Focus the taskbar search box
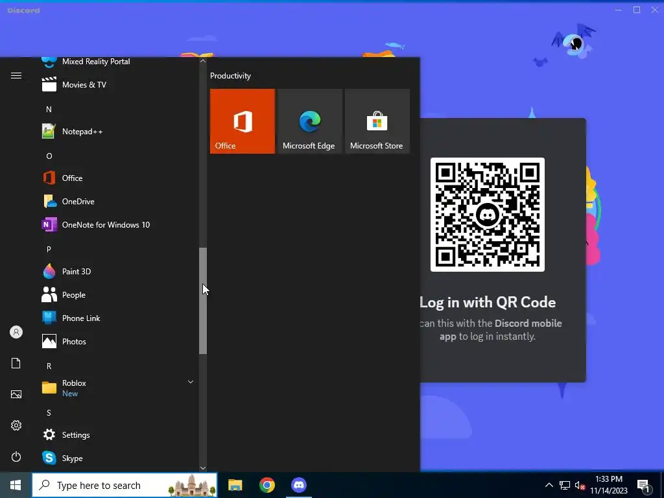The height and width of the screenshot is (498, 664). point(124,485)
